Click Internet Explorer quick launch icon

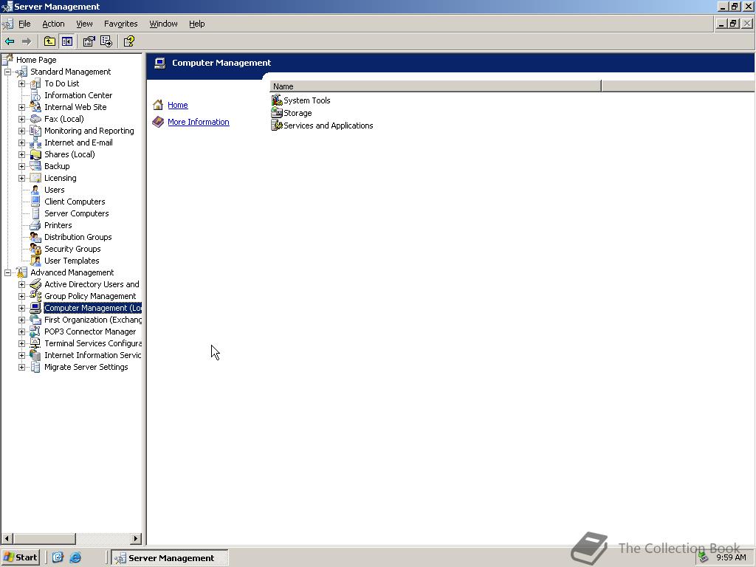click(76, 558)
